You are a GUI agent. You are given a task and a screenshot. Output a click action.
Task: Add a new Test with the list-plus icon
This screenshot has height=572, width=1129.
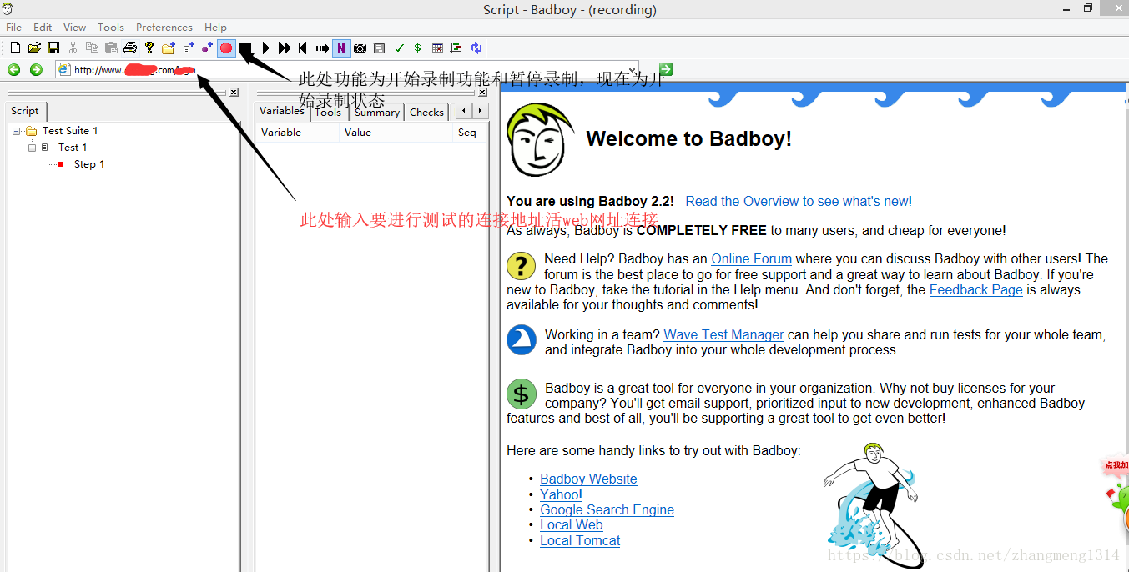coord(189,48)
